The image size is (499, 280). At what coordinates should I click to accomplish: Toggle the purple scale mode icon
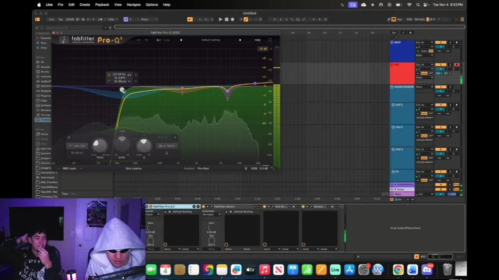click(x=126, y=19)
